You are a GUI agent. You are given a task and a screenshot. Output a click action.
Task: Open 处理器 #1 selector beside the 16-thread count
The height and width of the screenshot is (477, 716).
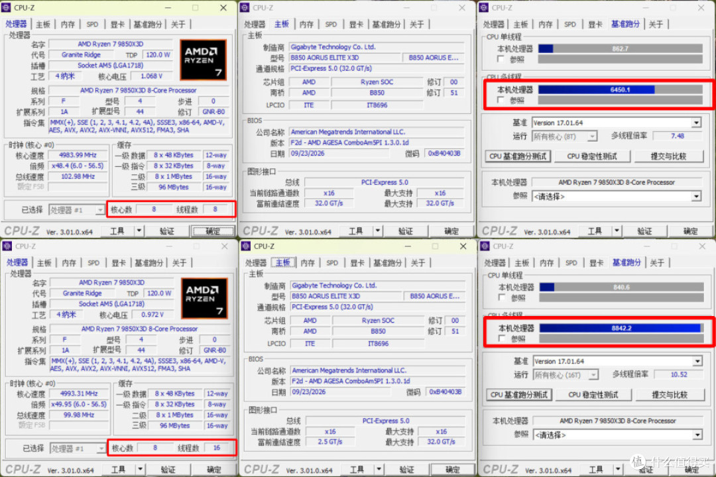78,449
